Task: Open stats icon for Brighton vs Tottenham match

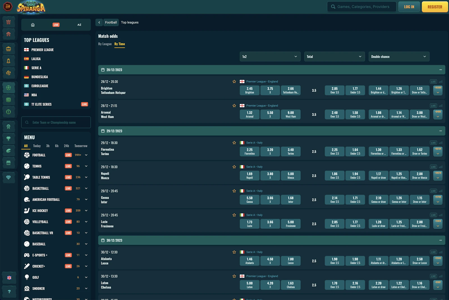Action: (441, 82)
